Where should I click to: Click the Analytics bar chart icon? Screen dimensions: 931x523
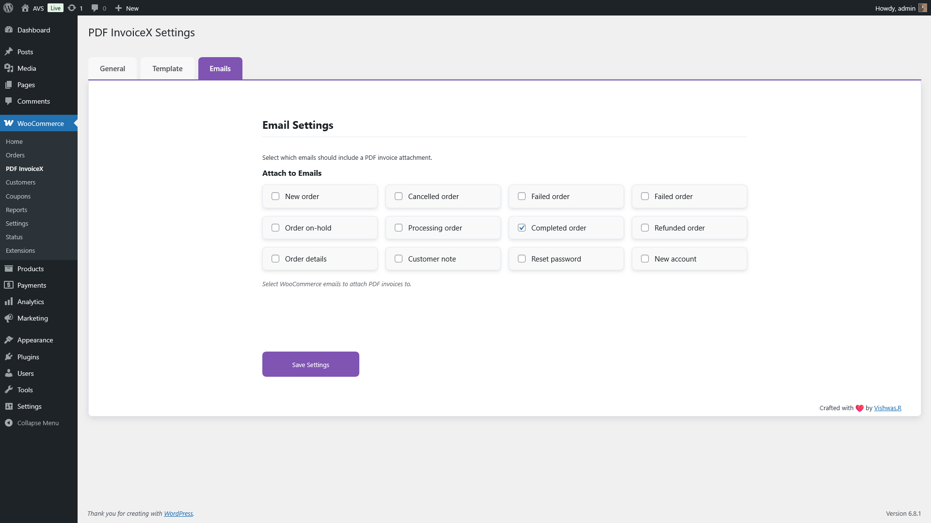click(x=9, y=302)
